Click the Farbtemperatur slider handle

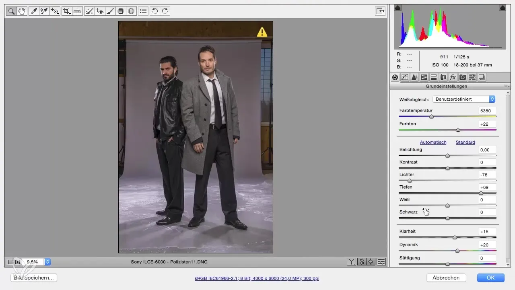click(x=432, y=116)
